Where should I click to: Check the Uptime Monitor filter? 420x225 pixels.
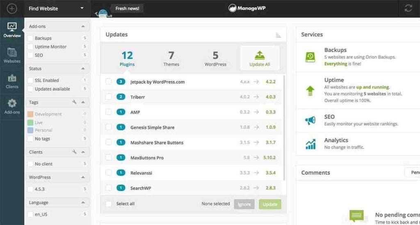click(x=30, y=47)
